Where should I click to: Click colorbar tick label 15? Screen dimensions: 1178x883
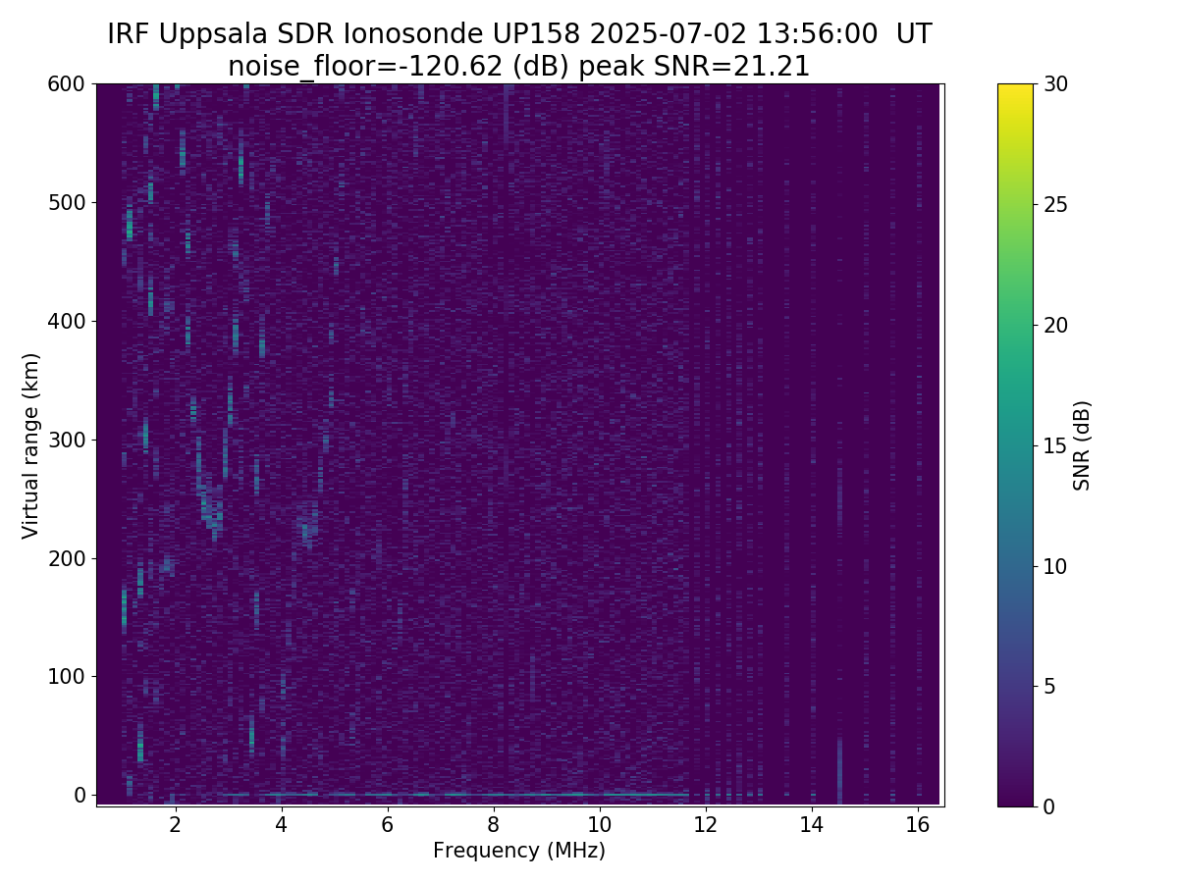[x=1055, y=445]
